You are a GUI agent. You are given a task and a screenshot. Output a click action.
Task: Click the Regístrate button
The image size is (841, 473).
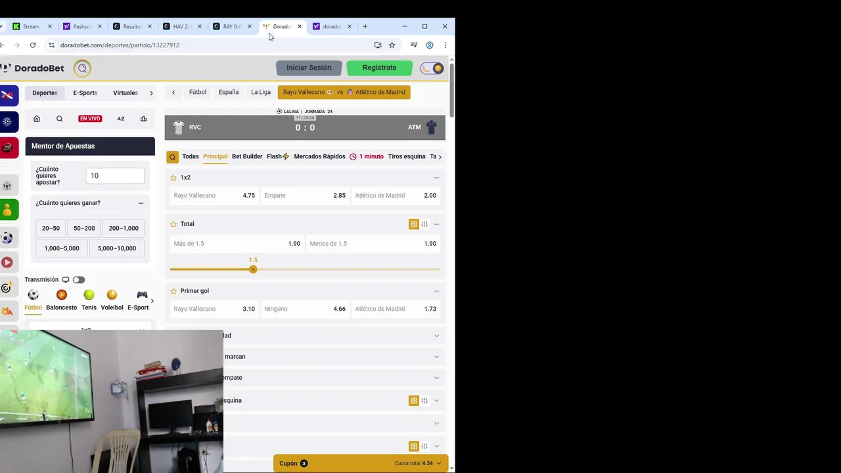click(x=379, y=68)
